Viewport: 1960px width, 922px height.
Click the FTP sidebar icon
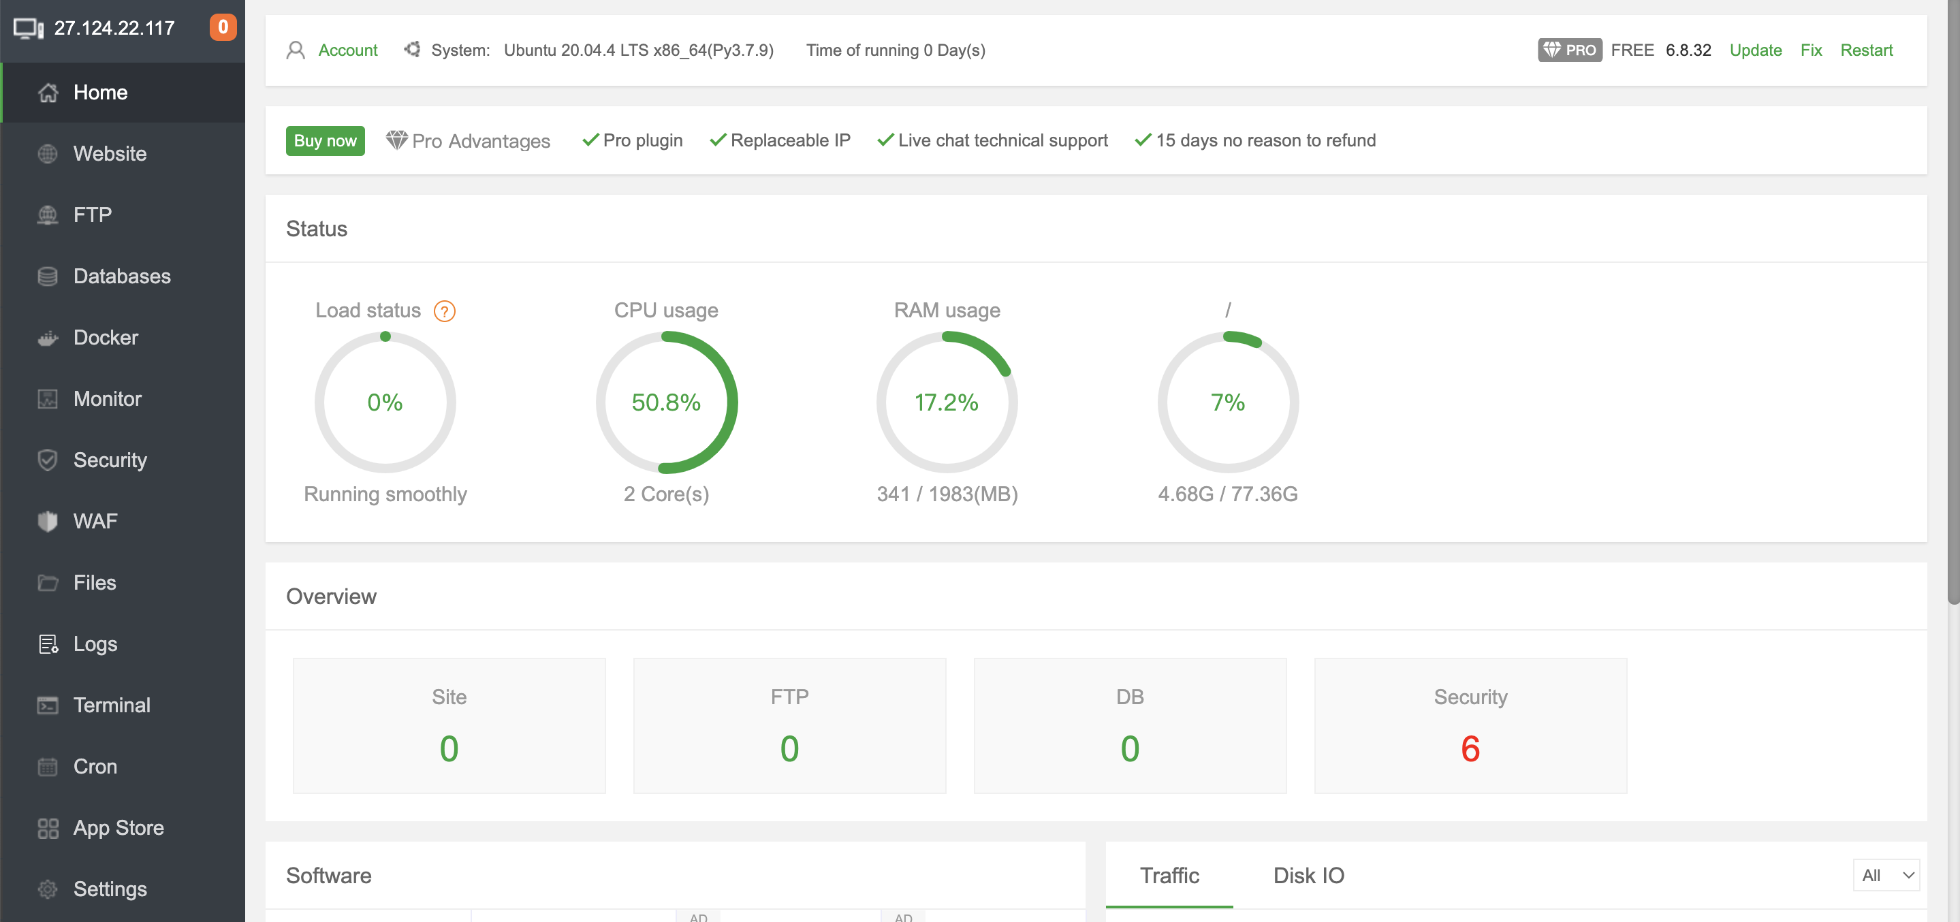pos(48,215)
